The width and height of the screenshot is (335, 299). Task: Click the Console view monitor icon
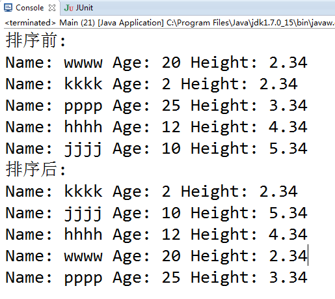8,8
